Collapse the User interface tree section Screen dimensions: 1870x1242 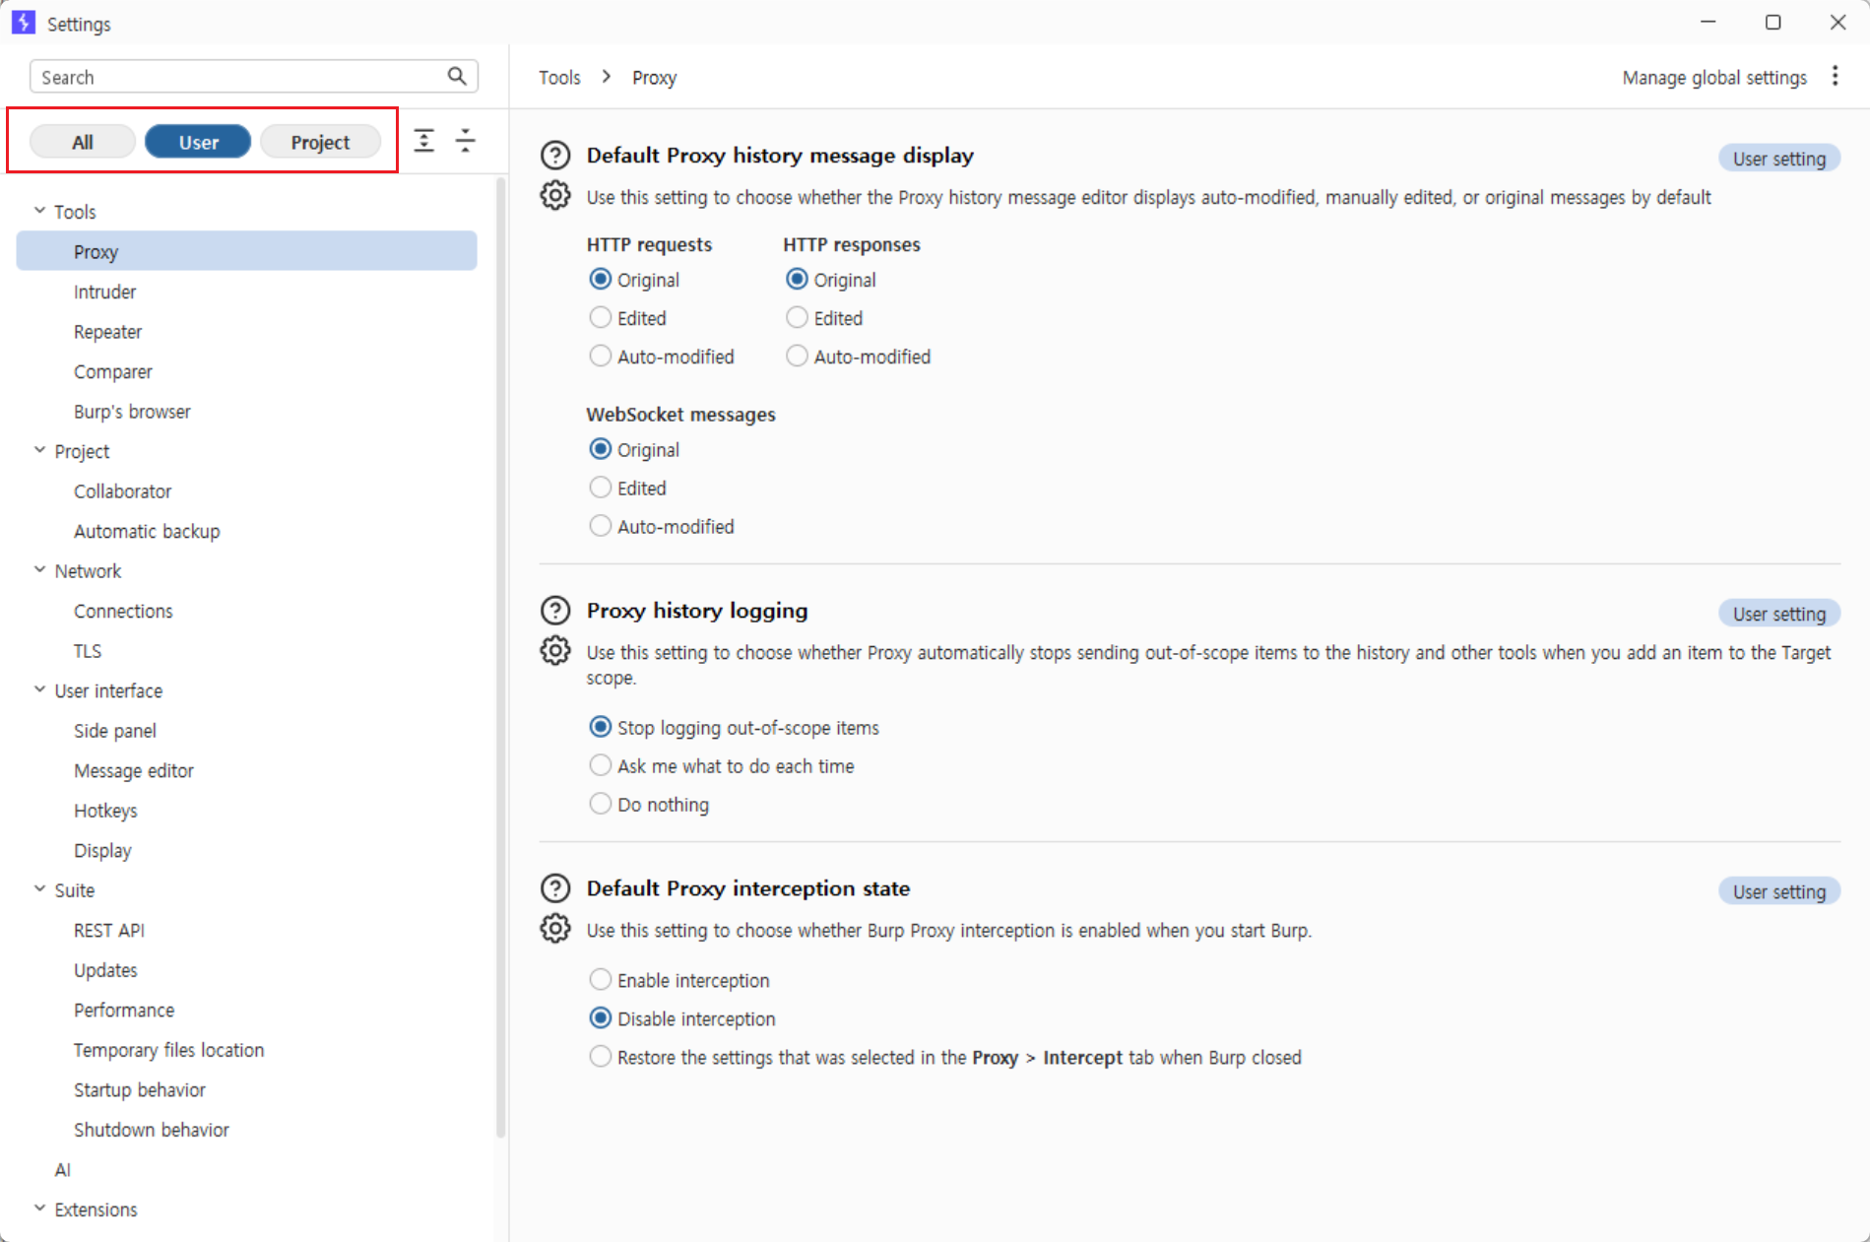(40, 689)
